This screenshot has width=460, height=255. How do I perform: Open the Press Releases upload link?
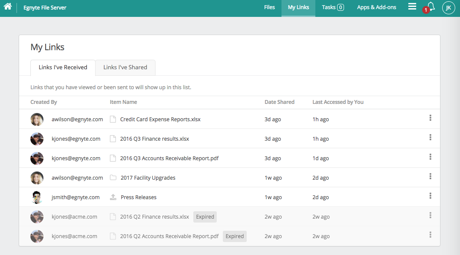139,197
